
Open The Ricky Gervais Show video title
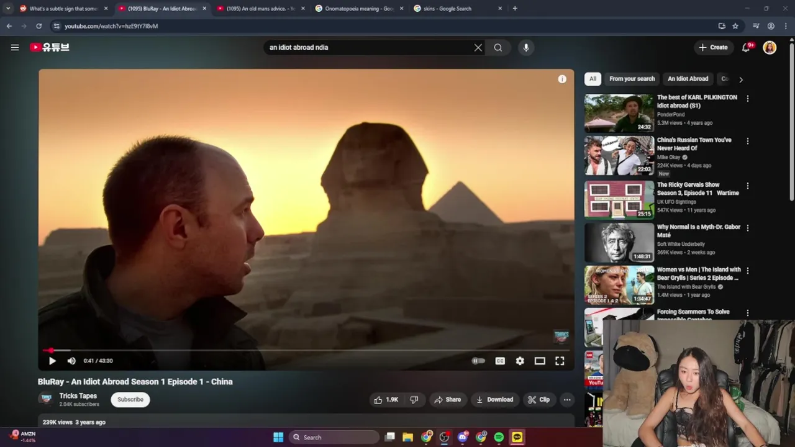point(698,189)
